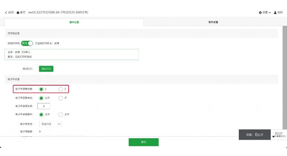Expand the 设置 dropdown chevron
This screenshot has width=287, height=156.
(x=270, y=13)
